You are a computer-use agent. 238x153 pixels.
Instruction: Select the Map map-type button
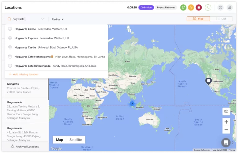(59, 140)
